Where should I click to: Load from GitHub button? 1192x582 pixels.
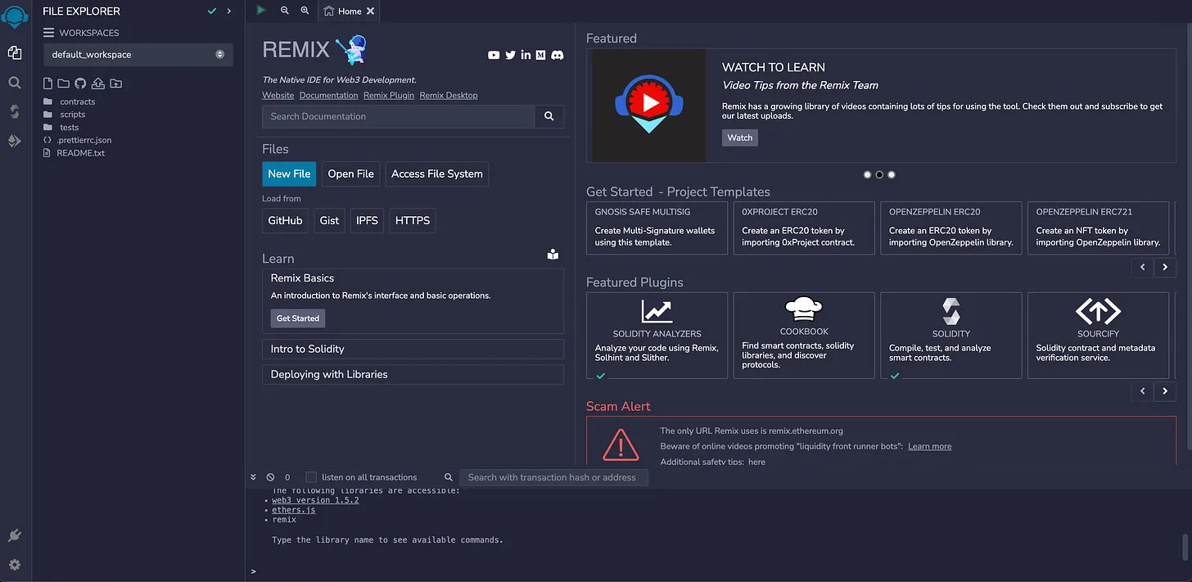tap(285, 220)
